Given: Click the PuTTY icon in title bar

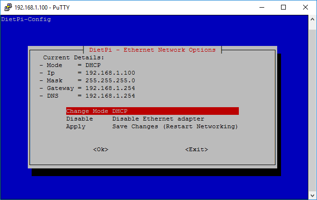Looking at the screenshot, I should tap(8, 8).
